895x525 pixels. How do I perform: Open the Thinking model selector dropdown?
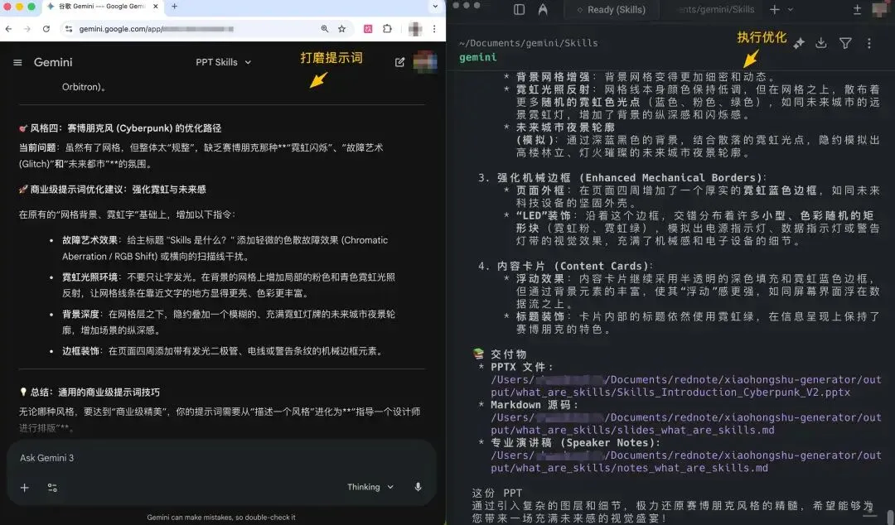point(370,487)
